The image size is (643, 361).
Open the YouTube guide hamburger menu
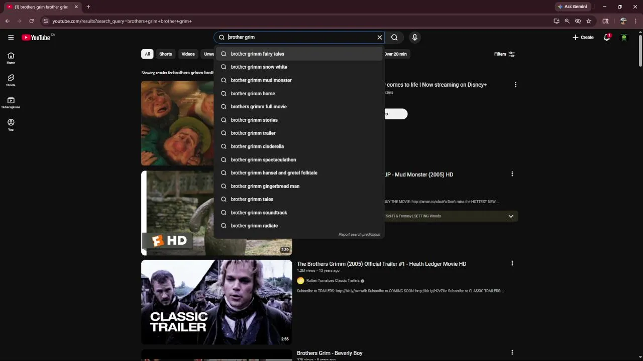[11, 37]
